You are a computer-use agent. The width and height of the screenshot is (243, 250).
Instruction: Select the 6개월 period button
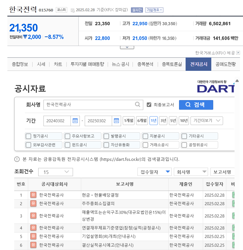(142, 121)
